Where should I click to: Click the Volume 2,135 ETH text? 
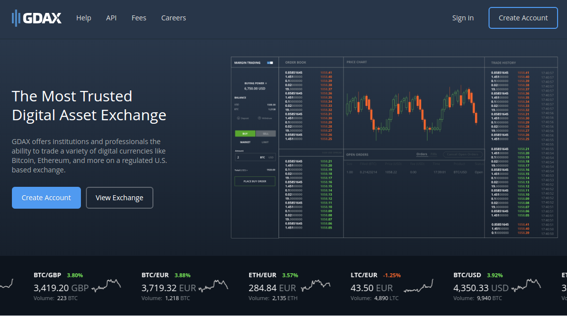click(x=273, y=298)
